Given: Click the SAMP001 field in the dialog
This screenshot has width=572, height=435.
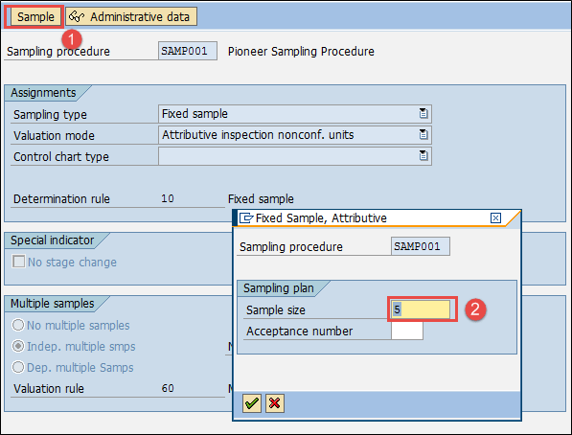Looking at the screenshot, I should point(421,246).
